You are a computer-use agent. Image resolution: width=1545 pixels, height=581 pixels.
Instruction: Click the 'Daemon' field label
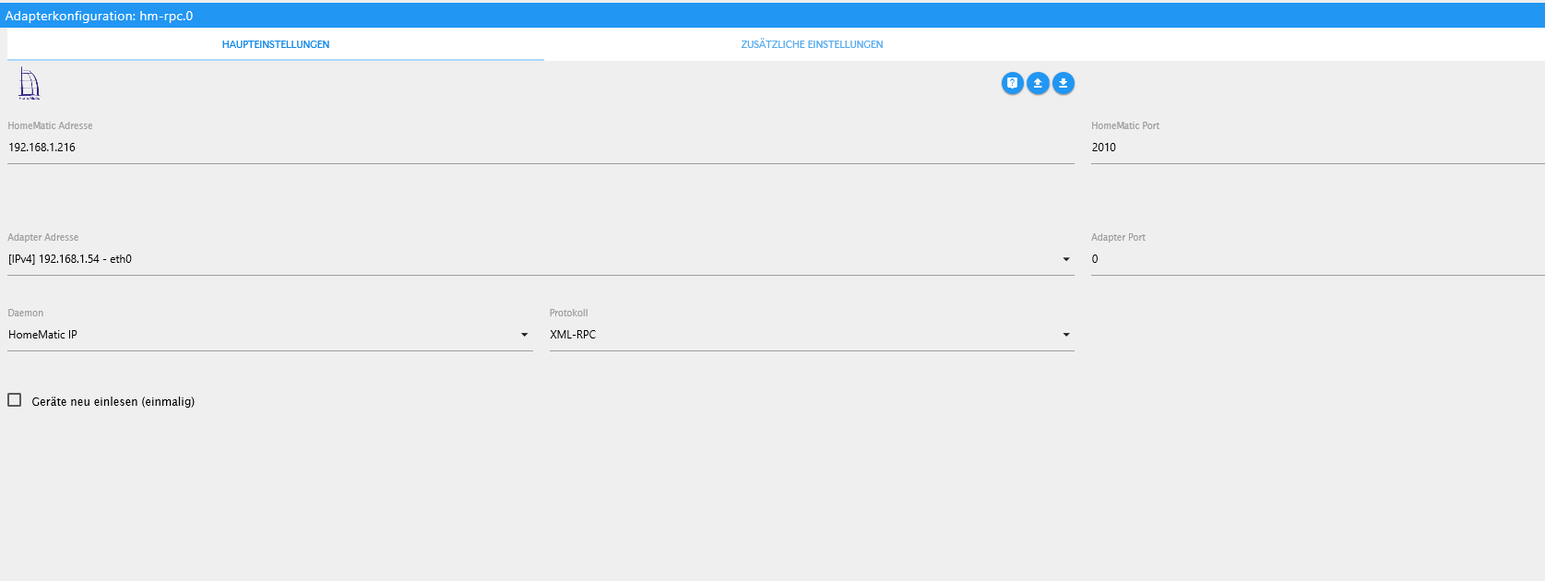pyautogui.click(x=26, y=313)
